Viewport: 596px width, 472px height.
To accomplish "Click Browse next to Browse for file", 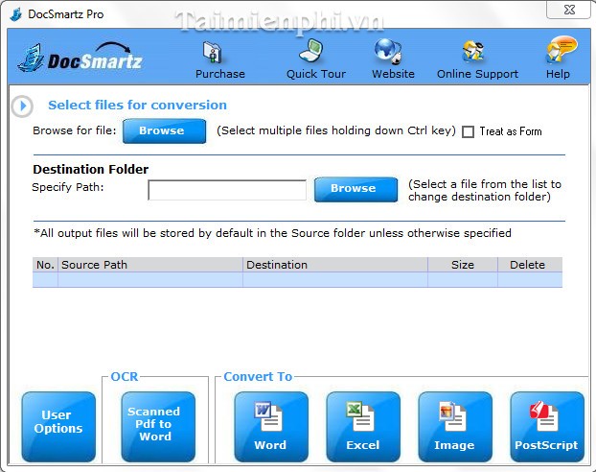I will click(164, 130).
